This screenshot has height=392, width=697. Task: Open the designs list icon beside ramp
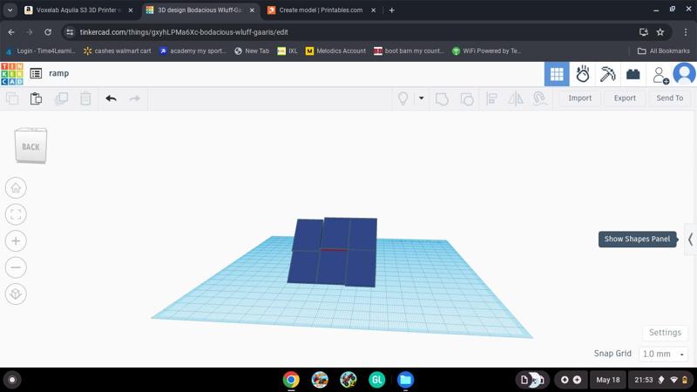36,73
